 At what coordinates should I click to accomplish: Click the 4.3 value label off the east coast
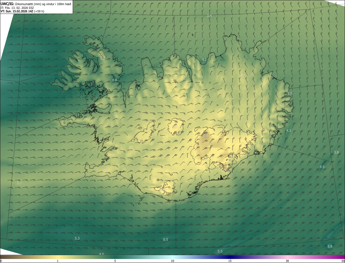point(288,130)
